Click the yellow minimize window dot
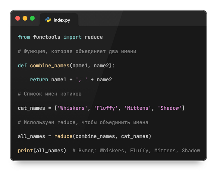The image size is (217, 171). pyautogui.click(x=25, y=18)
